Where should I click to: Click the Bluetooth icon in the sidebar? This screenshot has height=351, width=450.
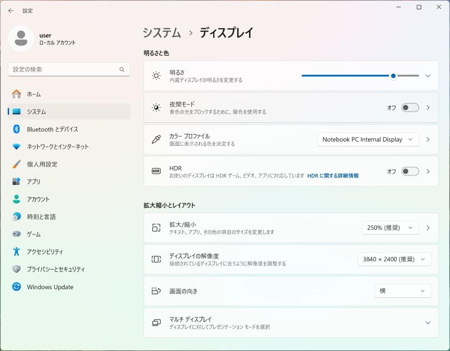click(16, 129)
